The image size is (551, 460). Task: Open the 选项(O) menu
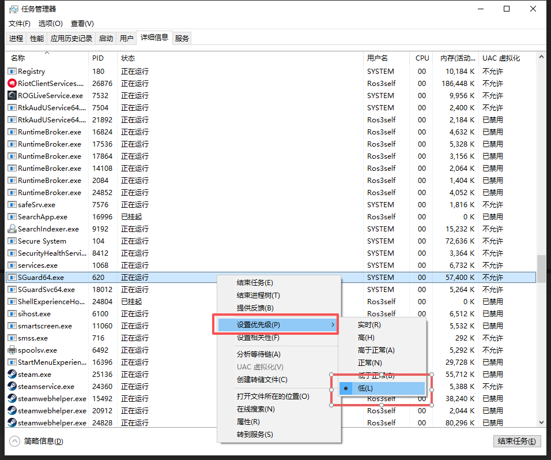pyautogui.click(x=51, y=24)
